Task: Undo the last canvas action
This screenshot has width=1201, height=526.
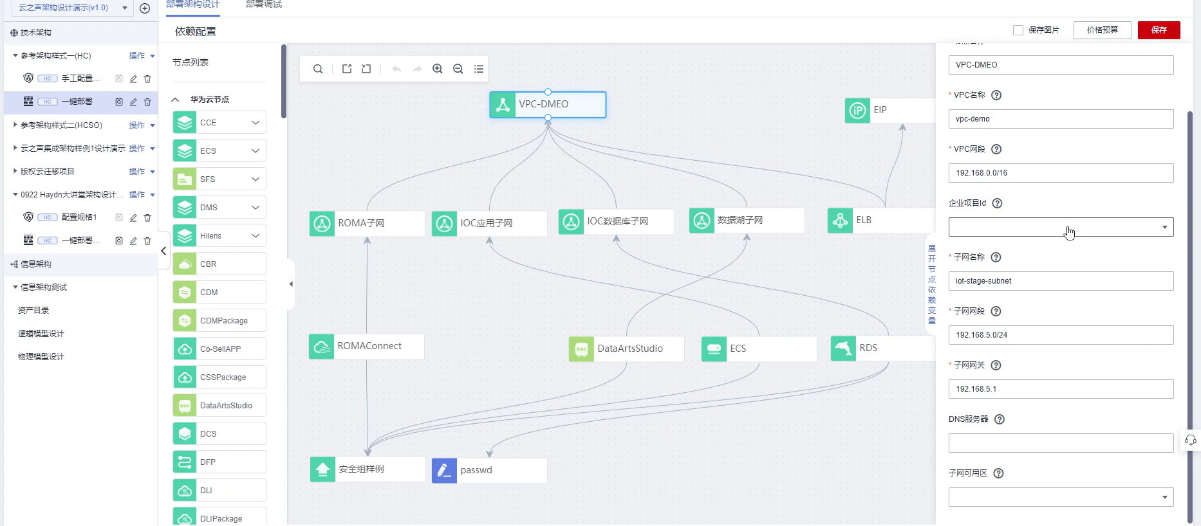Action: (x=396, y=69)
